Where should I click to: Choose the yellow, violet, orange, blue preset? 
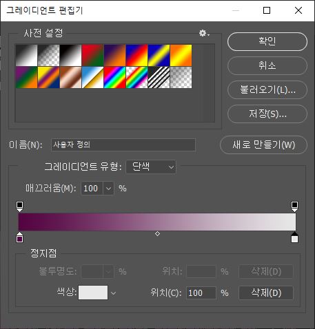[x=48, y=77]
